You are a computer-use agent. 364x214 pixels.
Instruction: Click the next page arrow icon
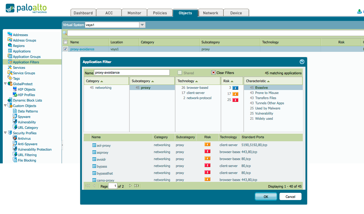coord(130,186)
